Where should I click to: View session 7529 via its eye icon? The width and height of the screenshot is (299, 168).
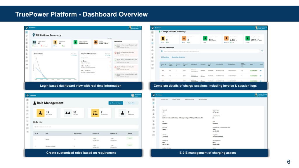click(261, 76)
